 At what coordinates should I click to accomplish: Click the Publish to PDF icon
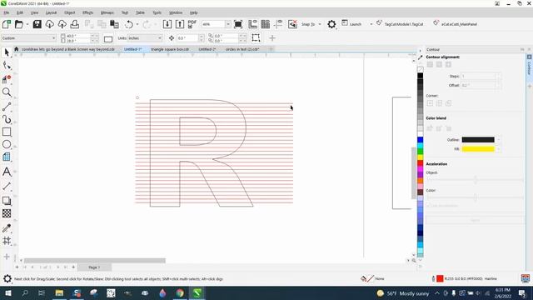(x=192, y=24)
